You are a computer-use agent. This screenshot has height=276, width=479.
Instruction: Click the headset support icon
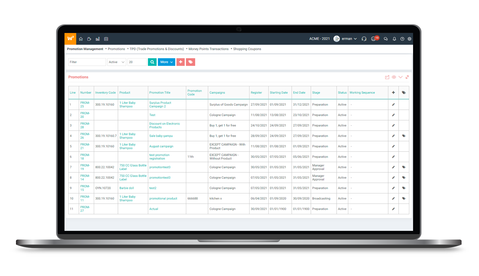(x=364, y=39)
